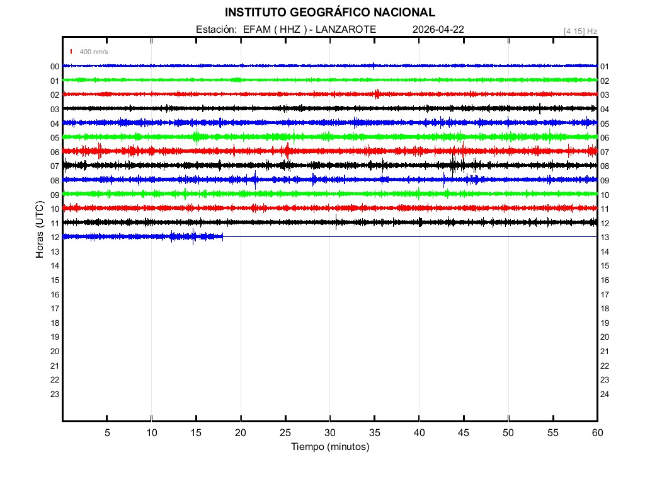The width and height of the screenshot is (645, 484).
Task: Click the 30 minute tick label
Action: point(329,433)
